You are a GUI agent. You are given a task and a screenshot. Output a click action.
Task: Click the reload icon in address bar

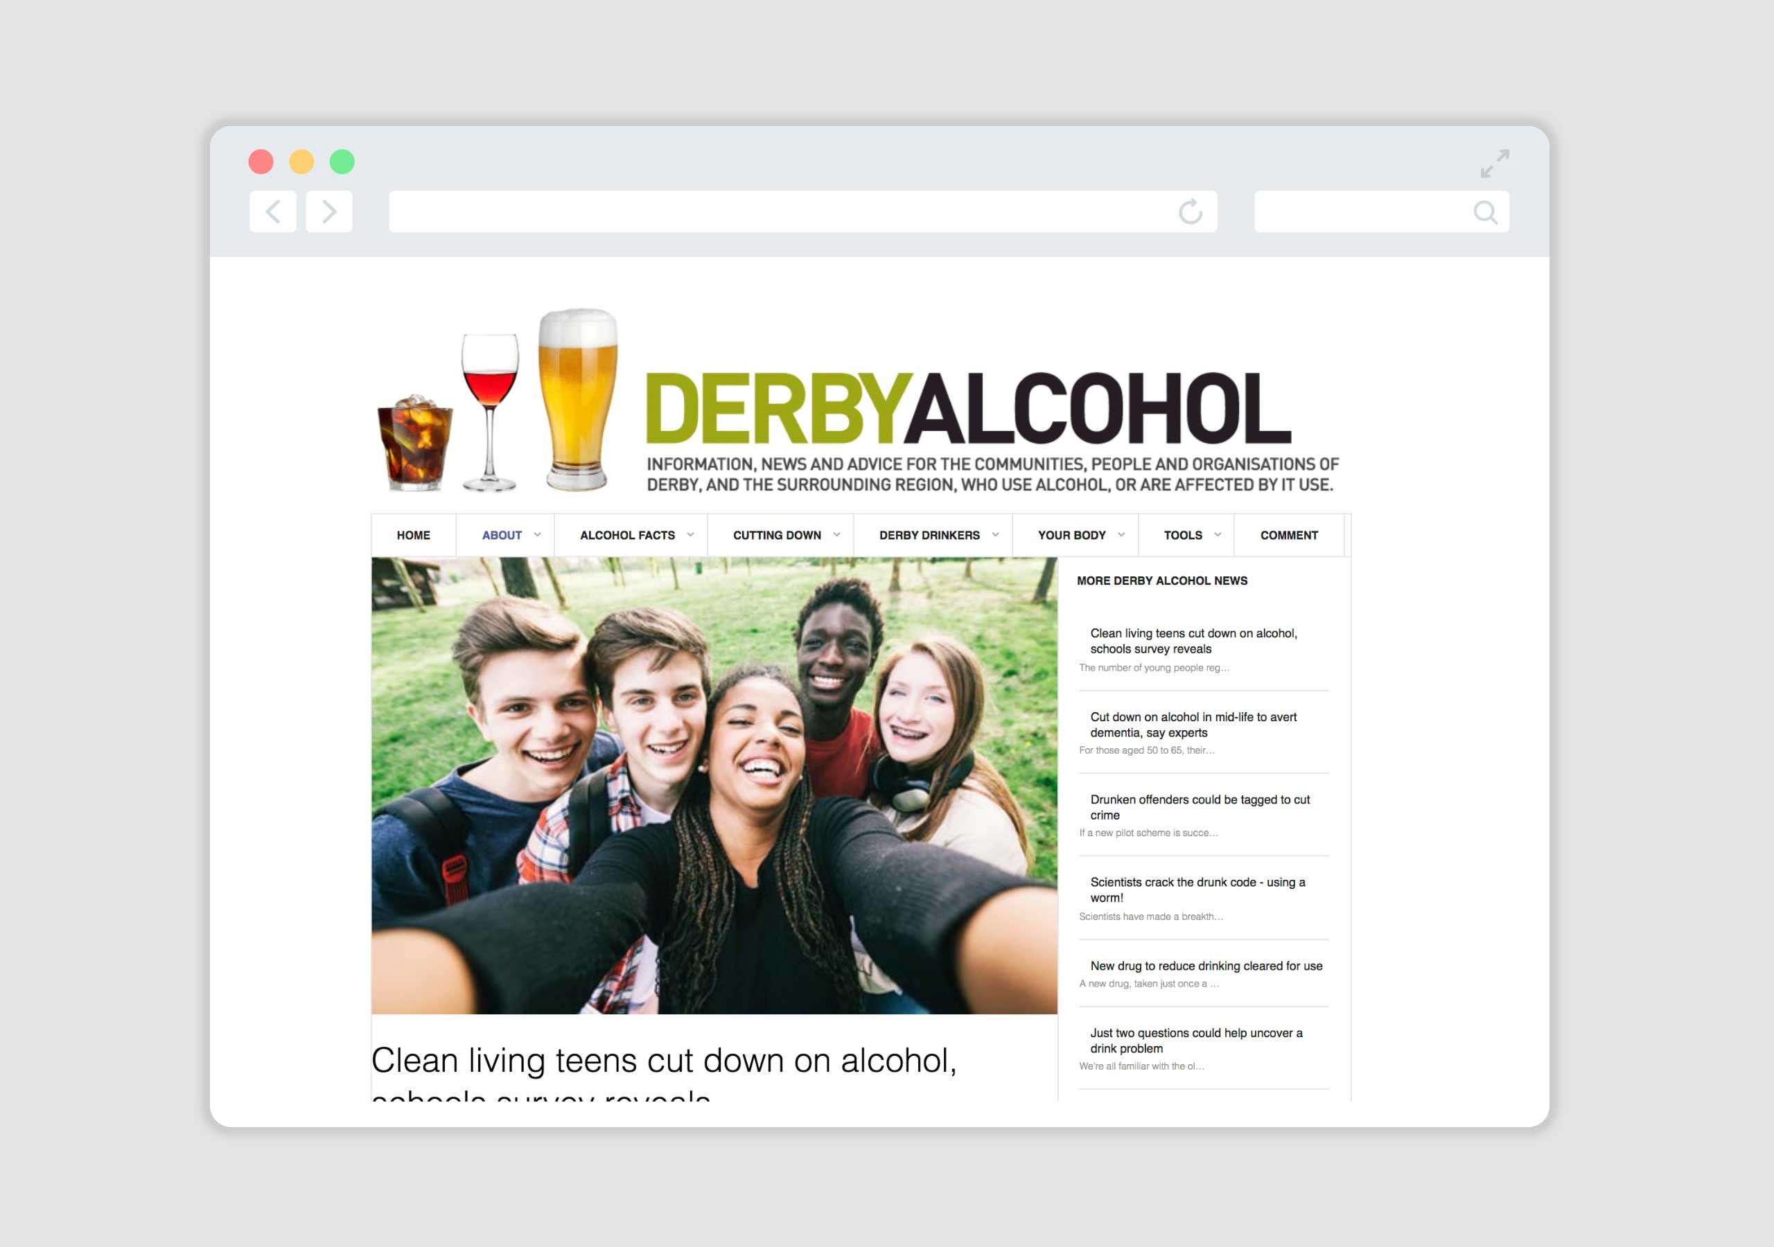point(1190,212)
